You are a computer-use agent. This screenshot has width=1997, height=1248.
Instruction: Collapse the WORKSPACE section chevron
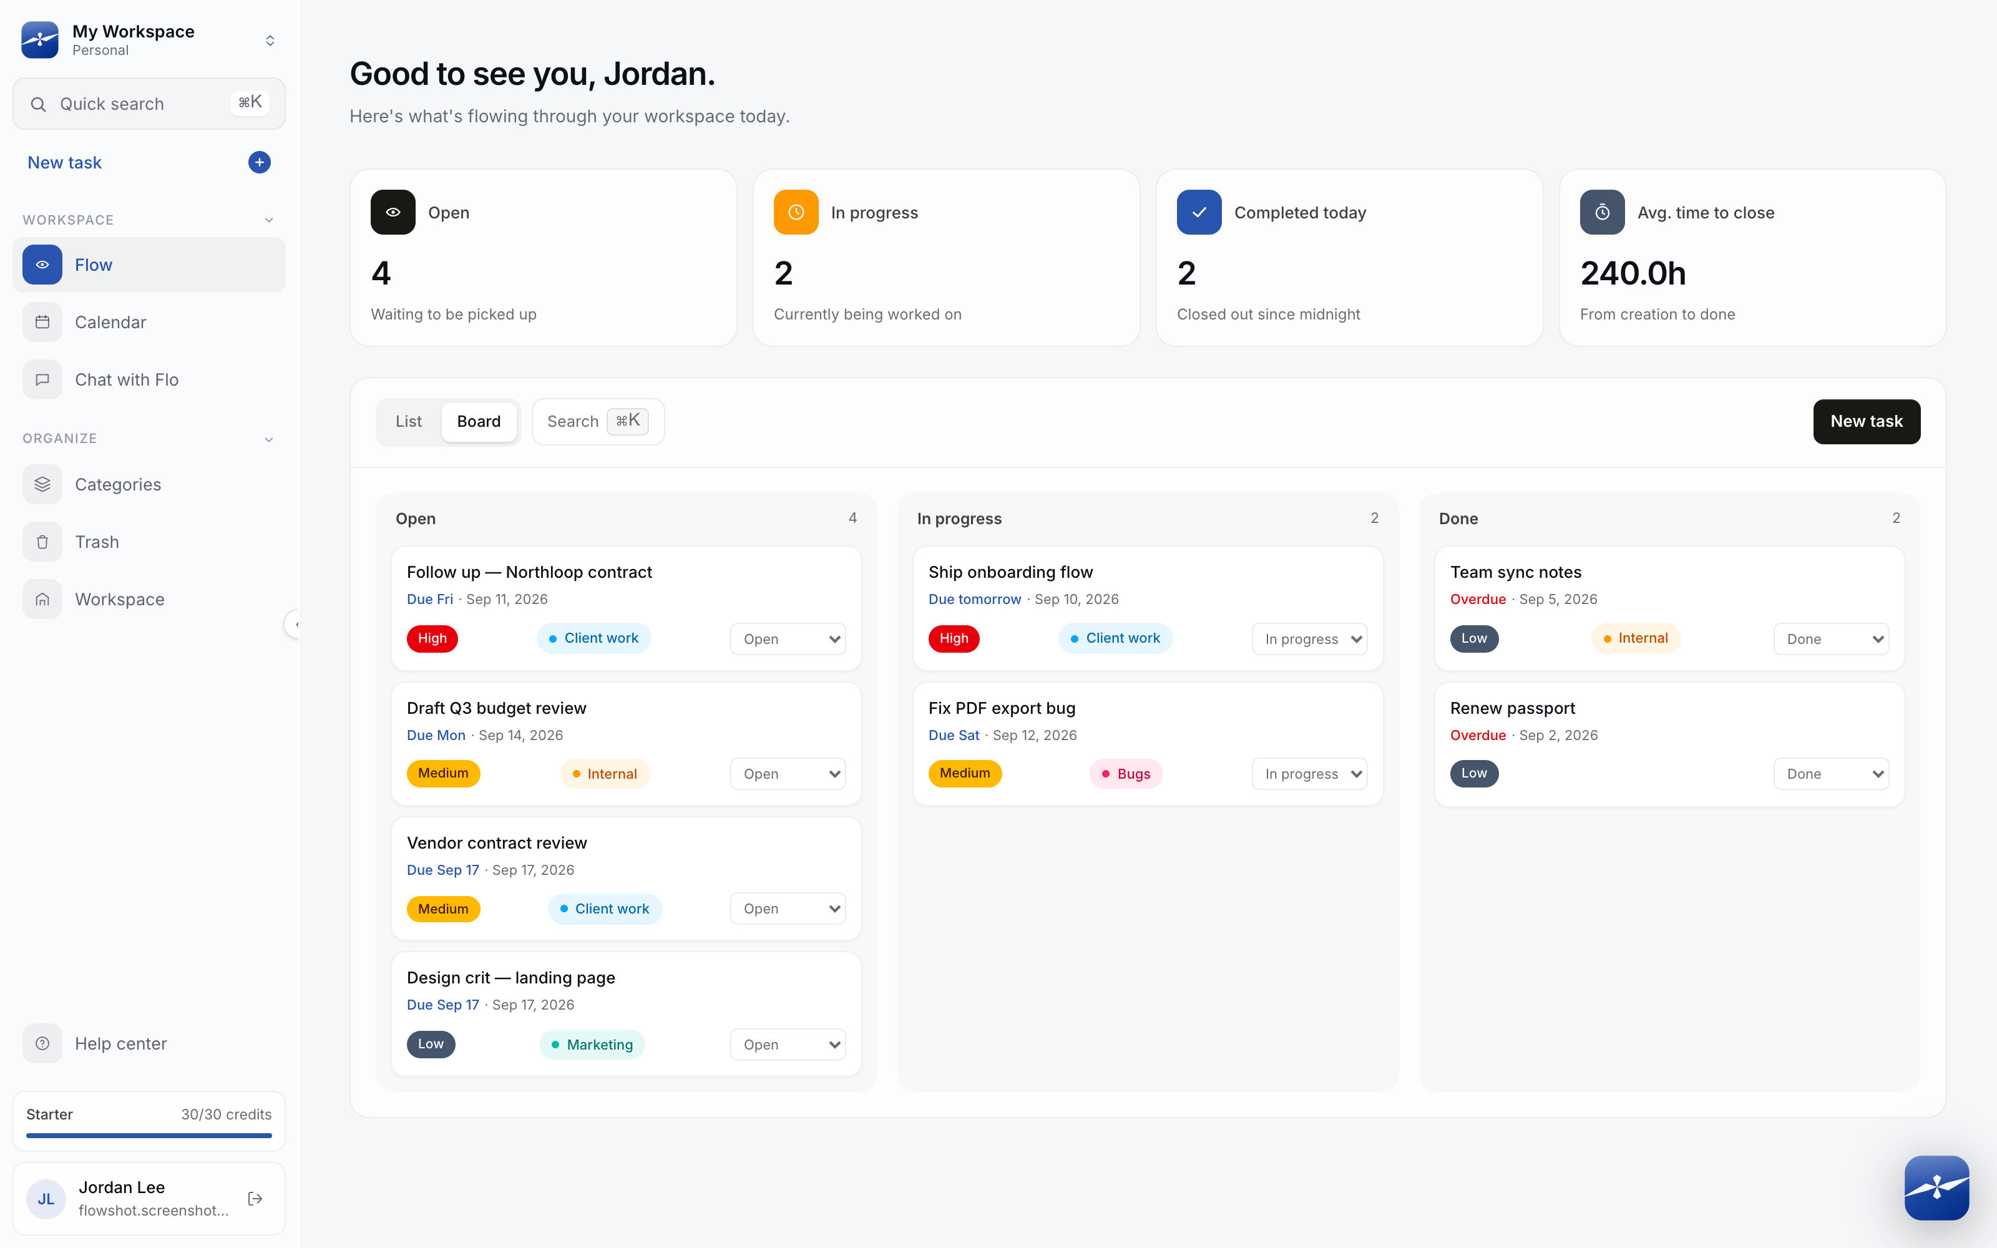click(269, 220)
